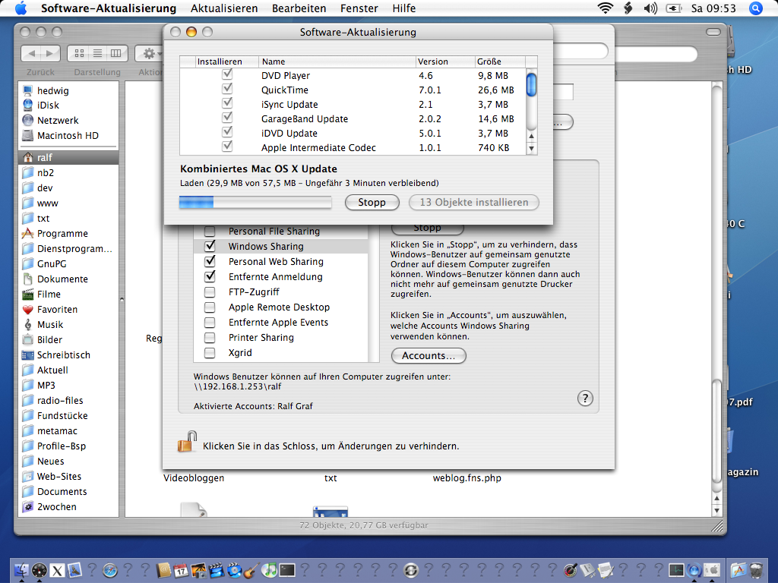Screen dimensions: 778x583
Task: Select the GarageBand Update row
Action: [353, 119]
